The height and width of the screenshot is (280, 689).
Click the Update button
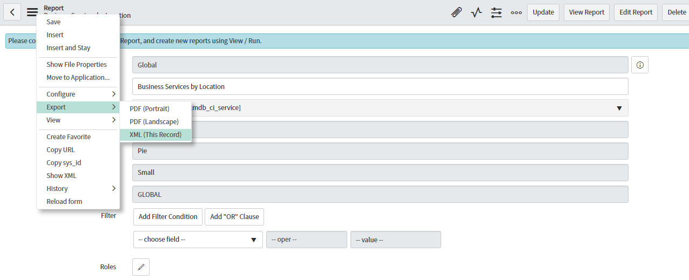pos(543,12)
